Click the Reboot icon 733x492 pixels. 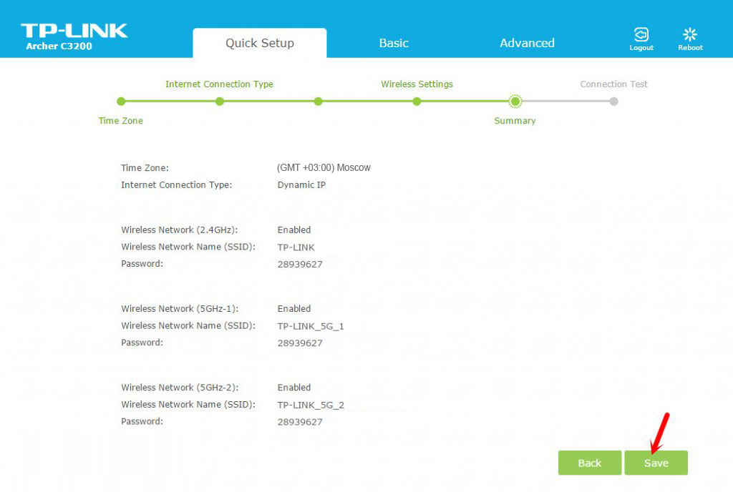pyautogui.click(x=690, y=34)
